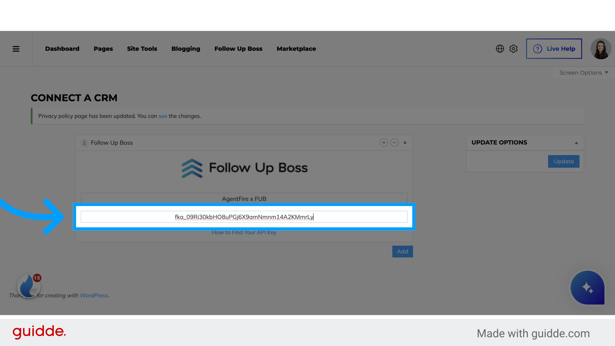Open the settings gear icon

513,49
